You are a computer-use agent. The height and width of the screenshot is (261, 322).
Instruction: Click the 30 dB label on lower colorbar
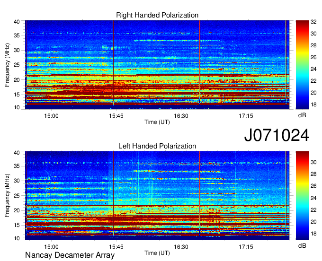(313, 162)
